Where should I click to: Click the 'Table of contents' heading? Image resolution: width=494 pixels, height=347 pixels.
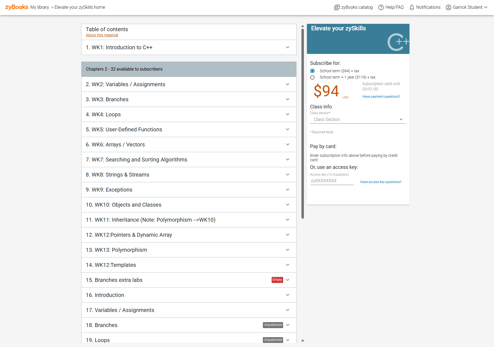tap(107, 29)
